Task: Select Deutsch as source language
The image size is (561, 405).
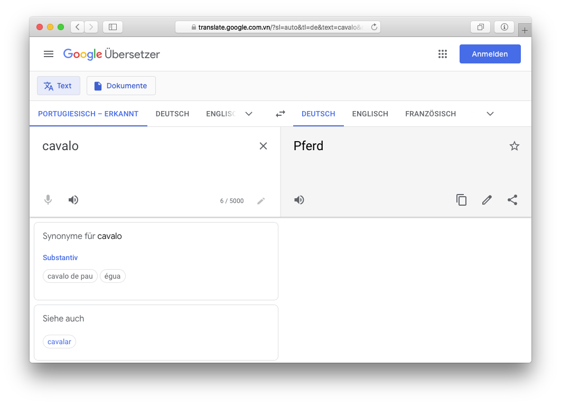Action: 172,114
